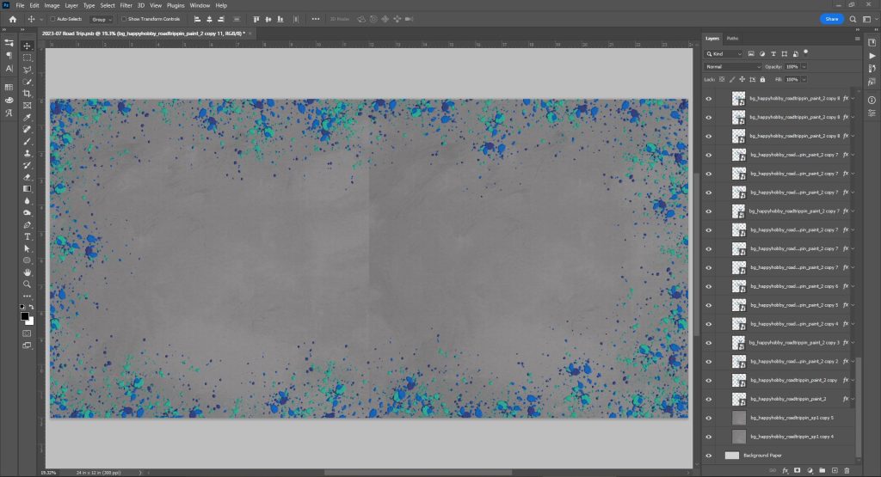Open the Normal blend mode dropdown
Viewport: 881px width, 477px height.
(733, 66)
